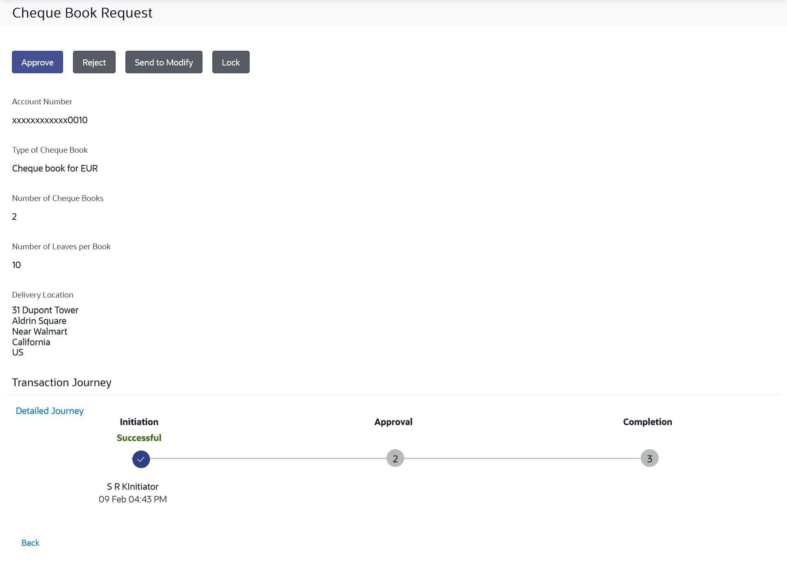Click the 'Cheque book for EUR' value
The height and width of the screenshot is (562, 787).
55,168
